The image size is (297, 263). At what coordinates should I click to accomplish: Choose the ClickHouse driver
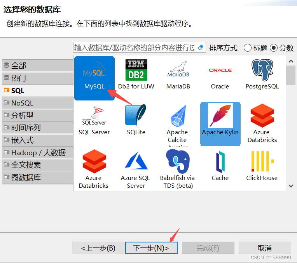tap(262, 166)
